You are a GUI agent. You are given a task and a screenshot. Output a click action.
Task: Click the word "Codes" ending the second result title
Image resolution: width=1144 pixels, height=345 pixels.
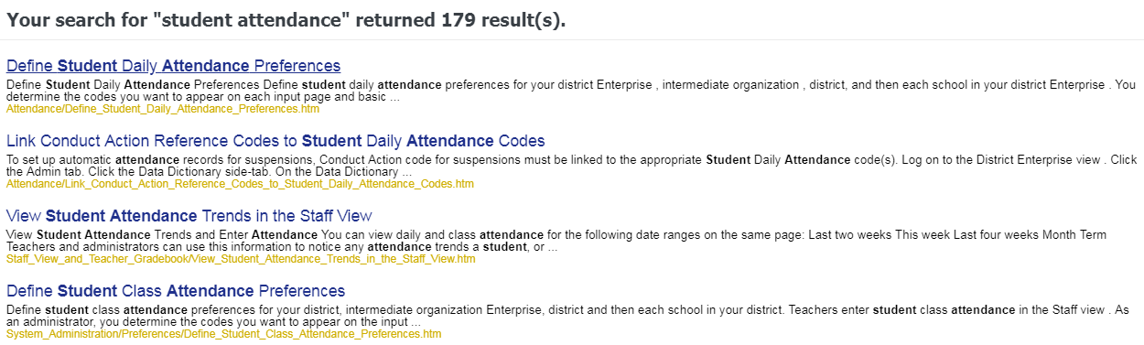coord(522,141)
